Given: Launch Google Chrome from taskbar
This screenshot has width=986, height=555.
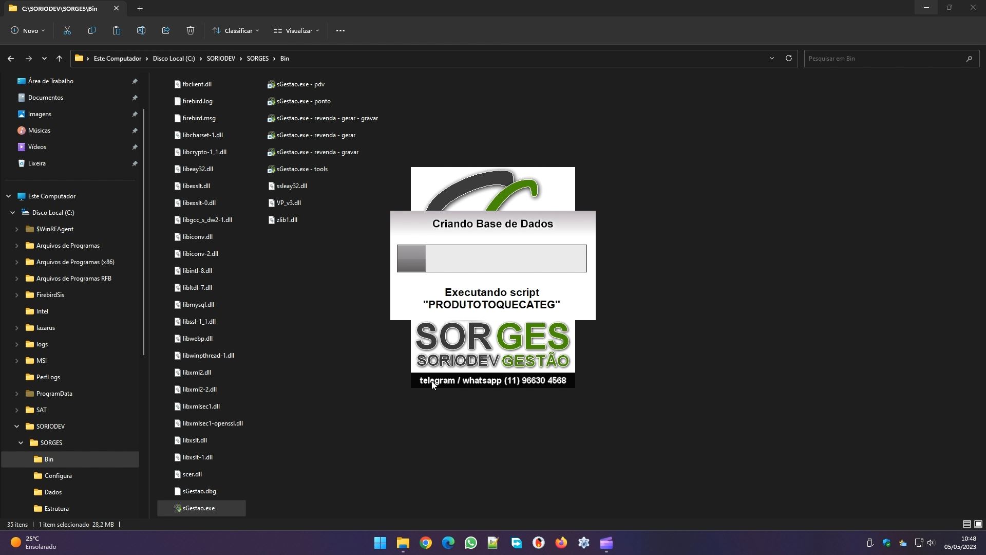Looking at the screenshot, I should (x=426, y=543).
